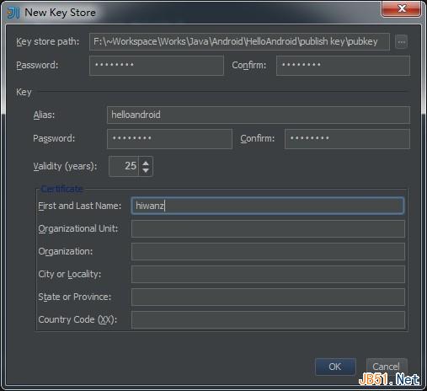Select the Alias field containing helloandroid
This screenshot has width=427, height=391.
click(x=259, y=115)
